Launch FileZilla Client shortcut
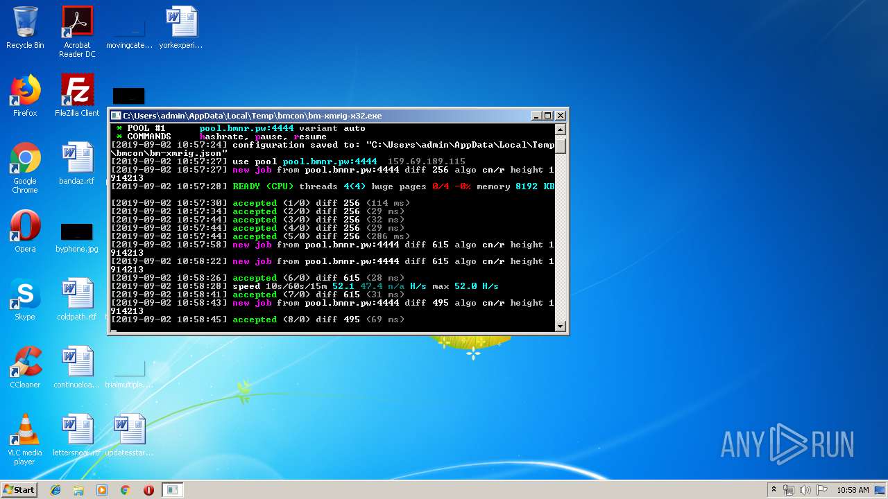Screen dimensions: 888x499 coord(77,96)
